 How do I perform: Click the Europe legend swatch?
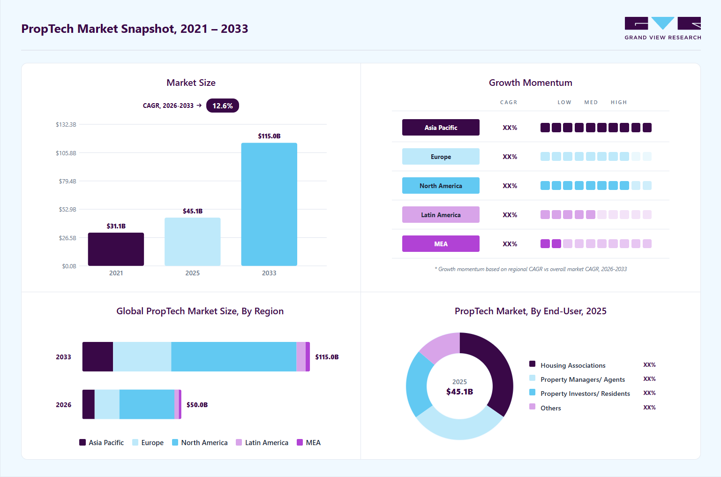click(135, 442)
